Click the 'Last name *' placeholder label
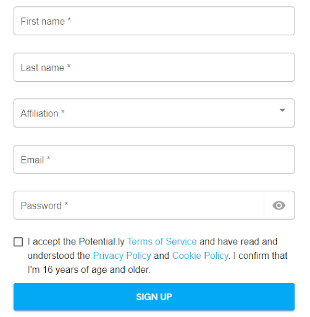 point(46,67)
